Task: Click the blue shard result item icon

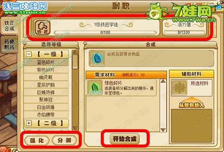Action: 97,58
